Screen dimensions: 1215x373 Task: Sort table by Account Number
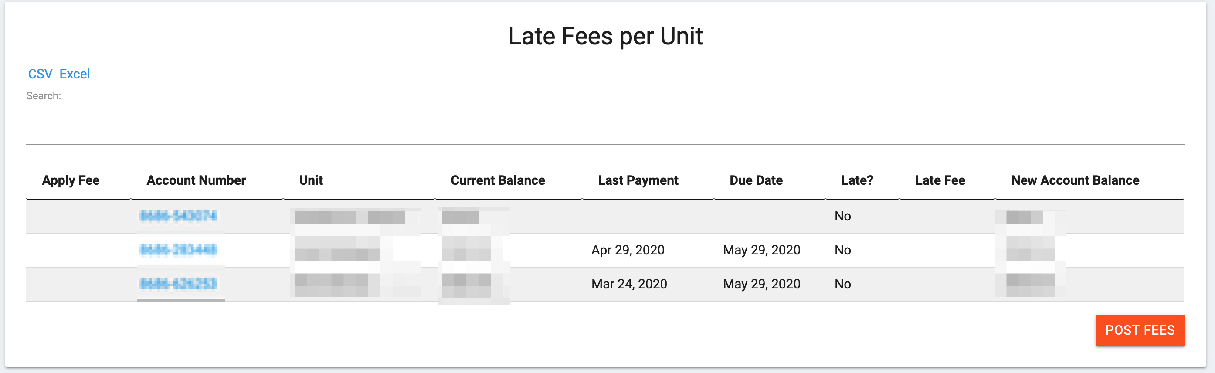click(x=196, y=180)
